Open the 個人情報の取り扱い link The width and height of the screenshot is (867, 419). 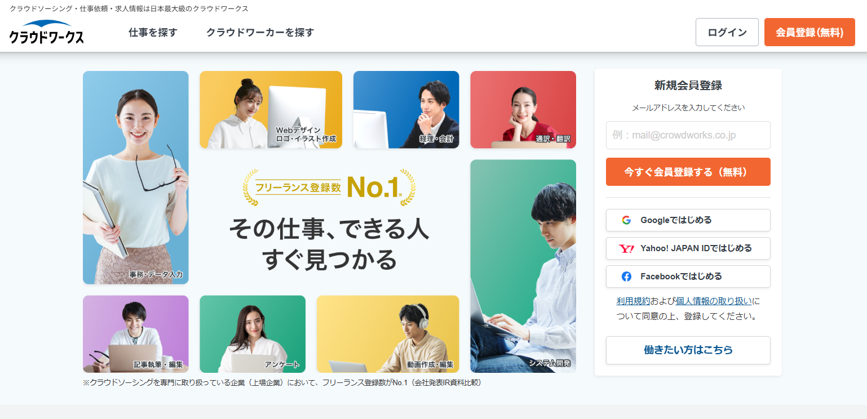(714, 301)
